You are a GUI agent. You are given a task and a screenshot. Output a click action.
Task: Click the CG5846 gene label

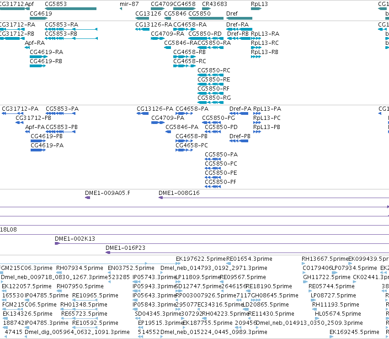coord(175,13)
